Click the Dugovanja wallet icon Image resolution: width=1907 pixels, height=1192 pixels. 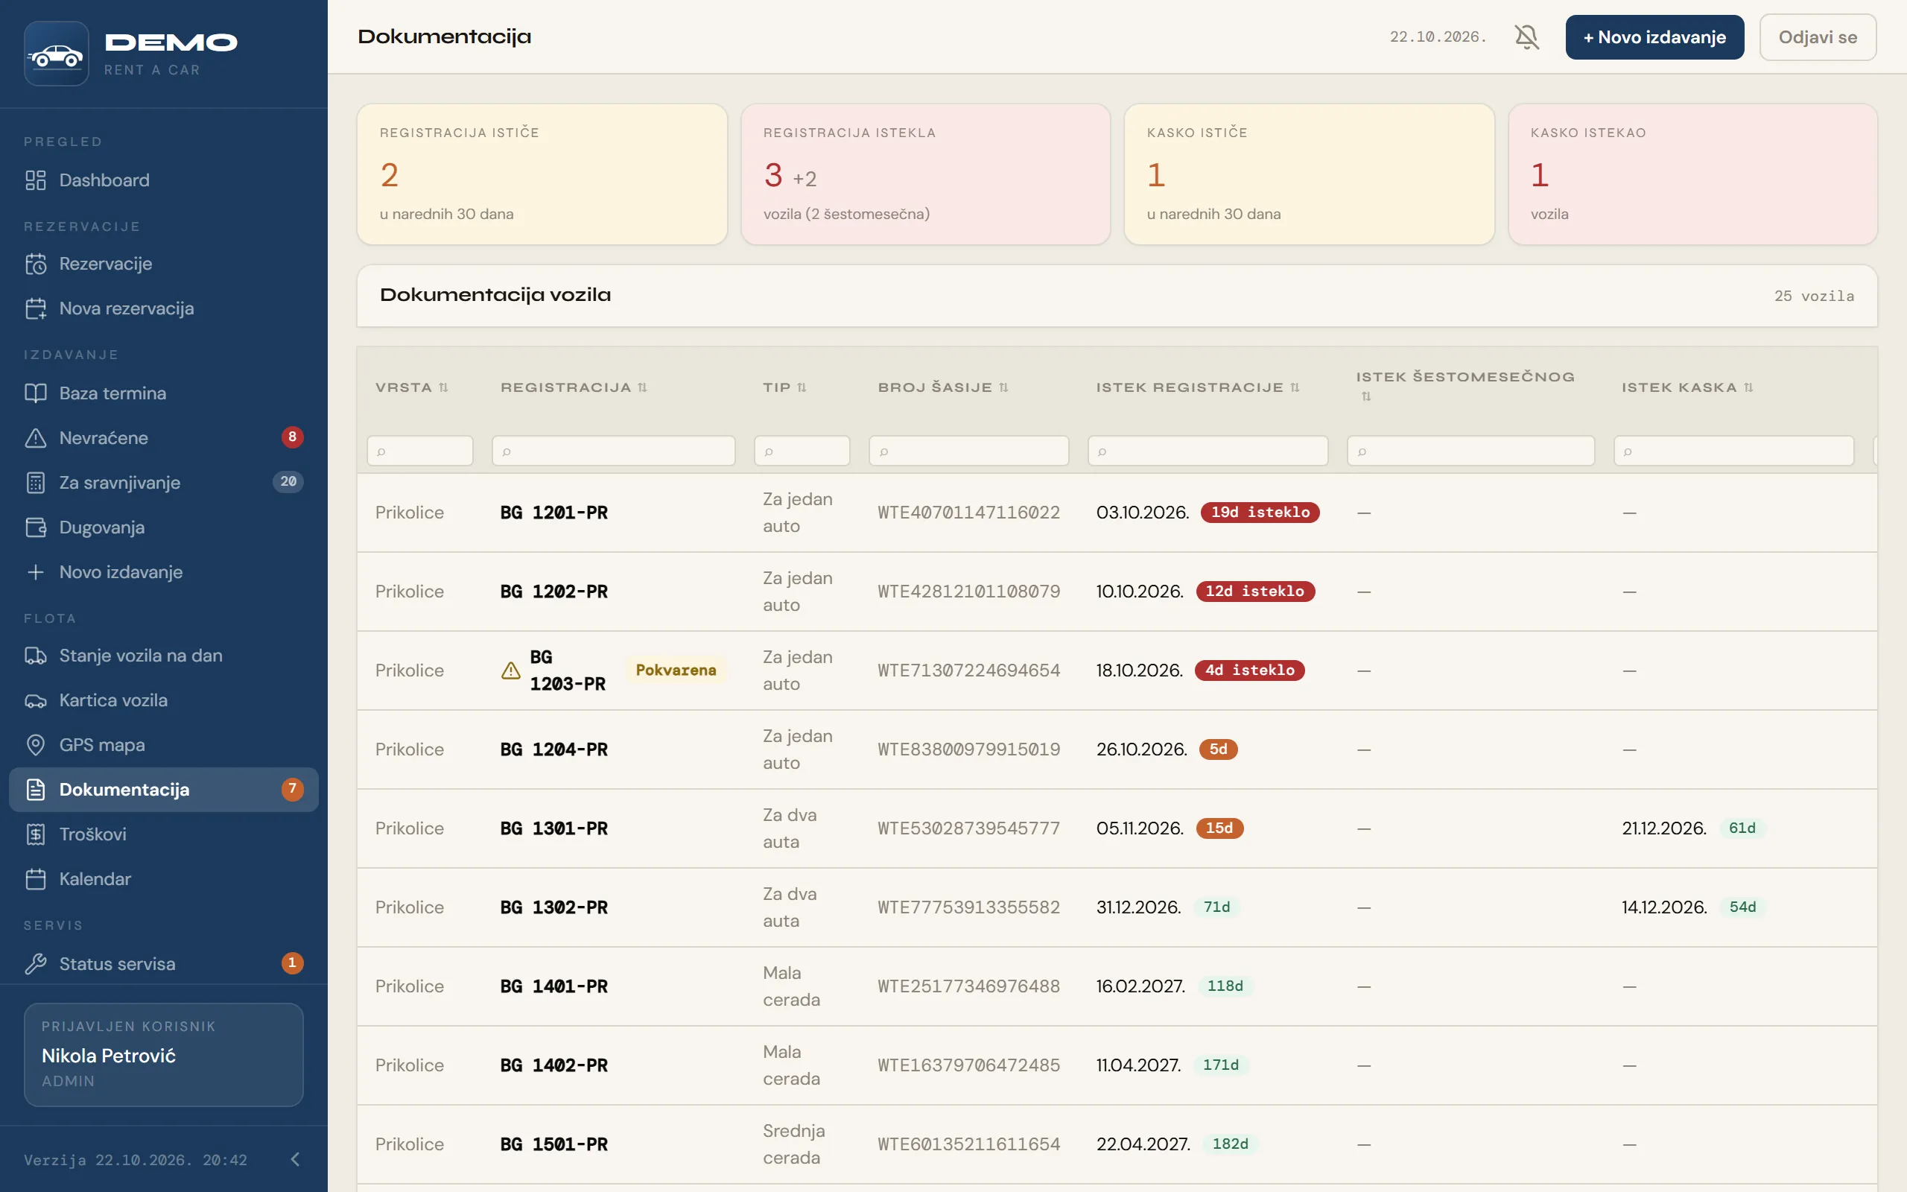pyautogui.click(x=36, y=527)
